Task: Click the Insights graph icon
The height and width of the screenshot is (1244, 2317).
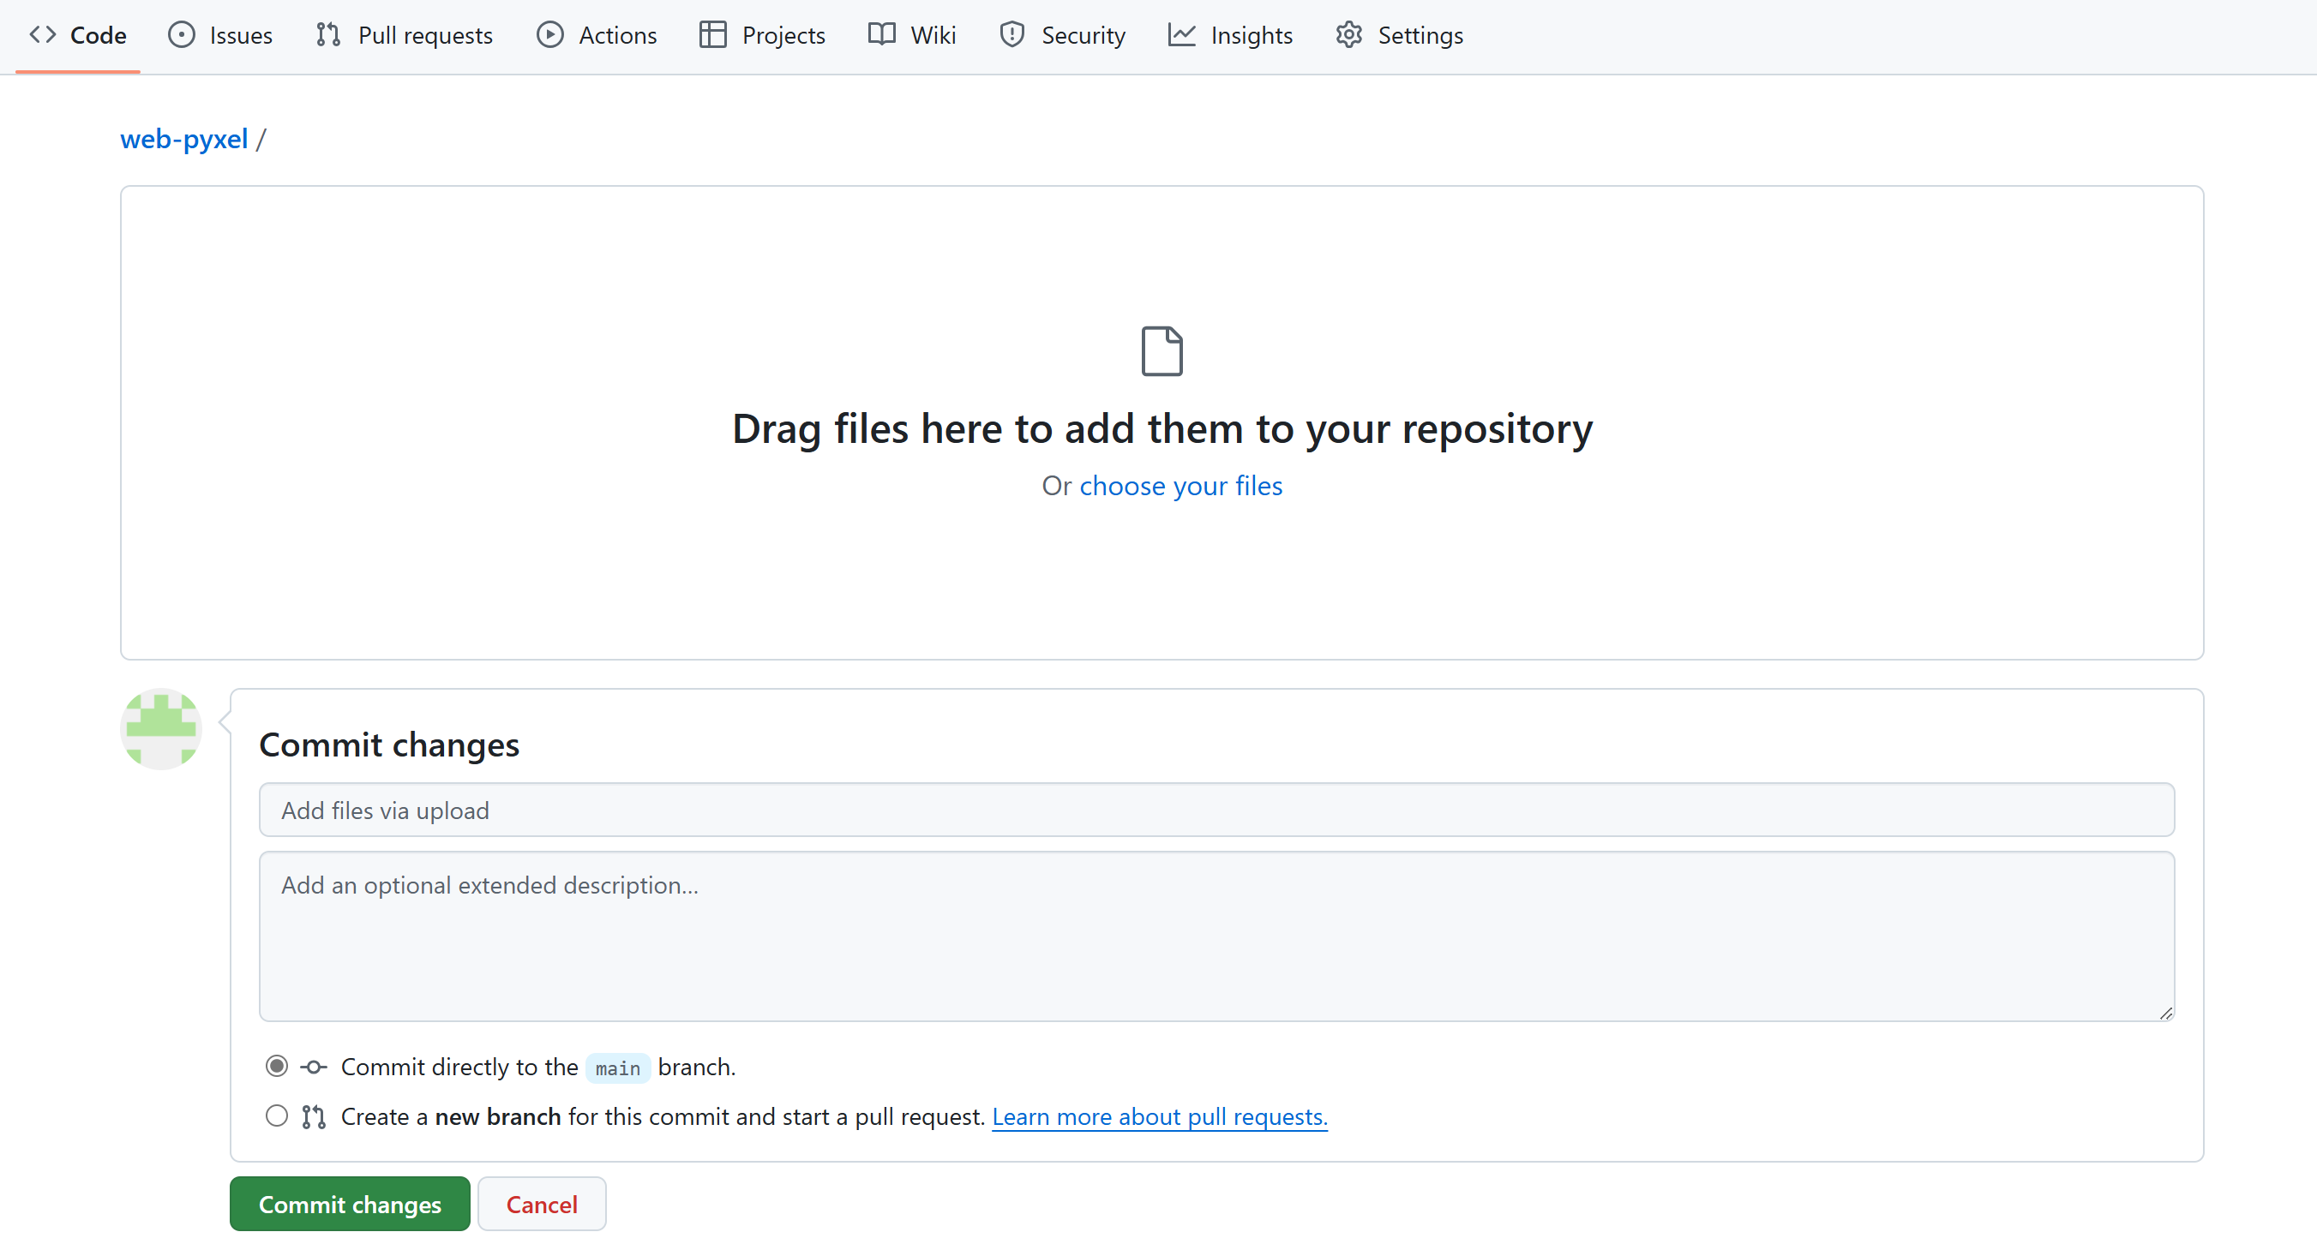Action: (1181, 35)
